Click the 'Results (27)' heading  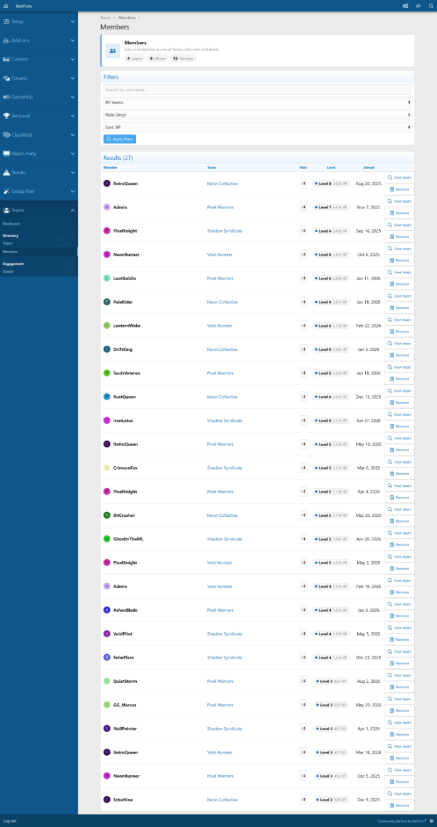pyautogui.click(x=118, y=158)
